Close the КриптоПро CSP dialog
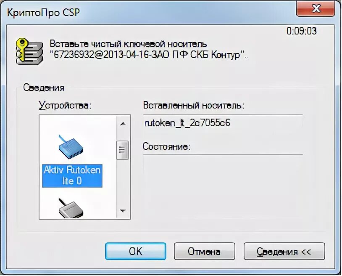This screenshot has height=276, width=342. click(316, 8)
